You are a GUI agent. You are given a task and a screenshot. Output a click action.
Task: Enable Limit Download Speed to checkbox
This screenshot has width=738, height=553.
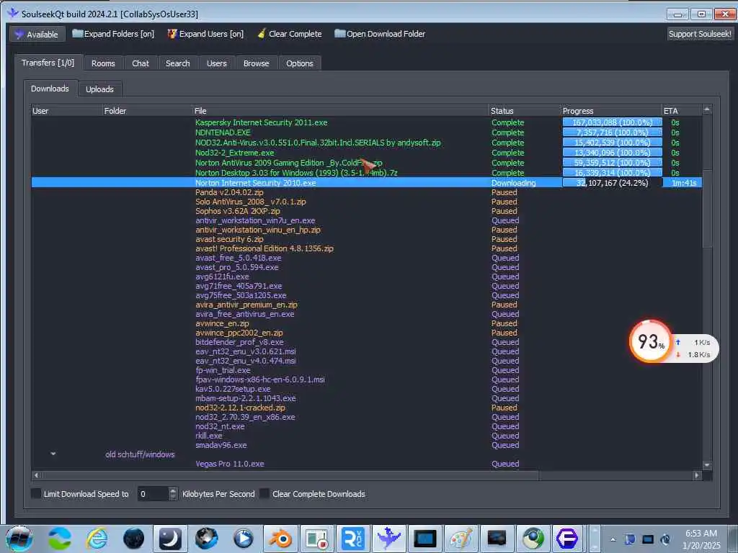coord(36,494)
